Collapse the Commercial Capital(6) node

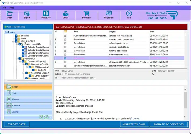point(20,62)
